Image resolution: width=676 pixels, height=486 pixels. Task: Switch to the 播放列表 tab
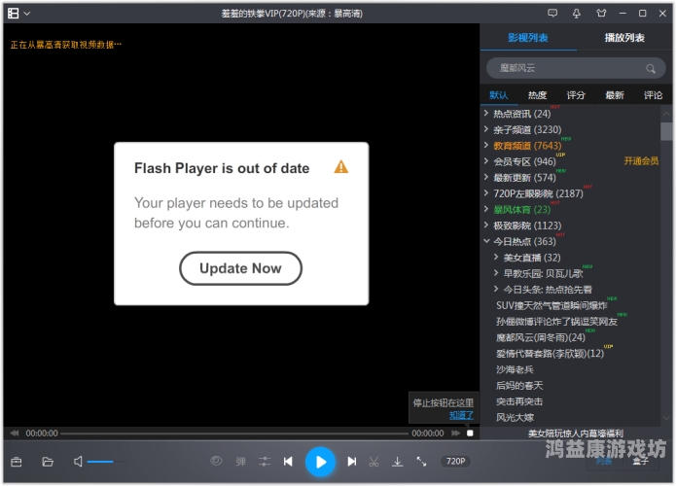[623, 38]
